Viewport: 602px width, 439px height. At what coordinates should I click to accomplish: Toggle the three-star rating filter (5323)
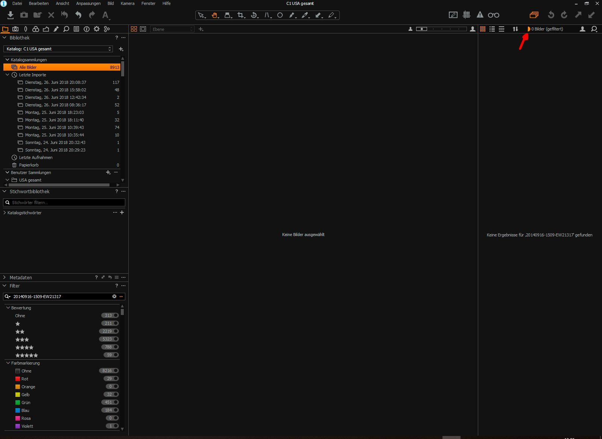(109, 339)
